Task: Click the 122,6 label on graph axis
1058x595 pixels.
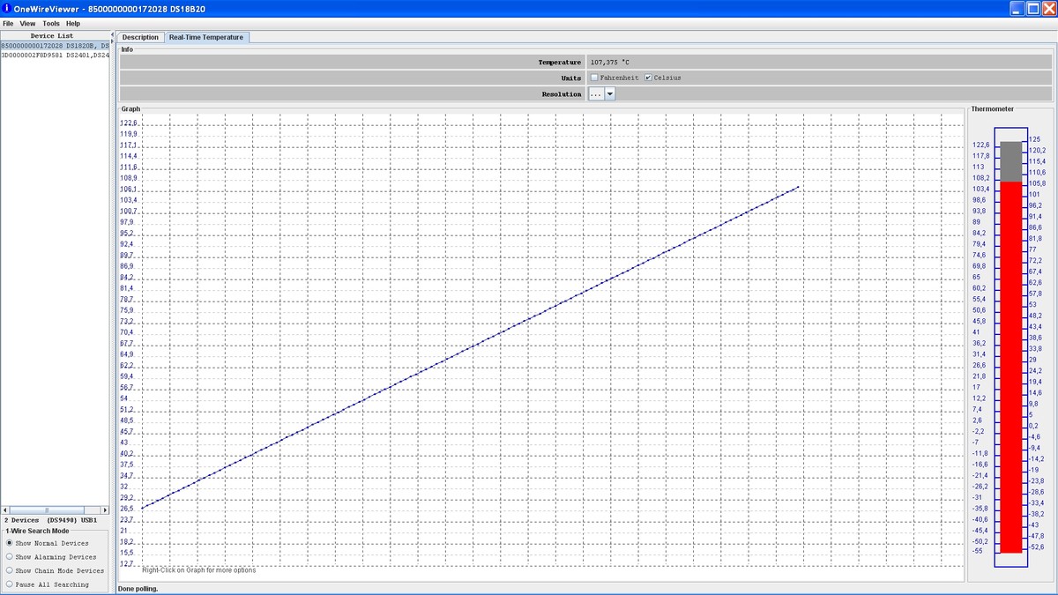Action: (x=129, y=123)
